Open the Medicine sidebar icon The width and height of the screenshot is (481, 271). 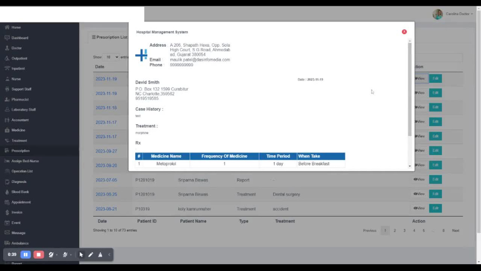point(7,130)
